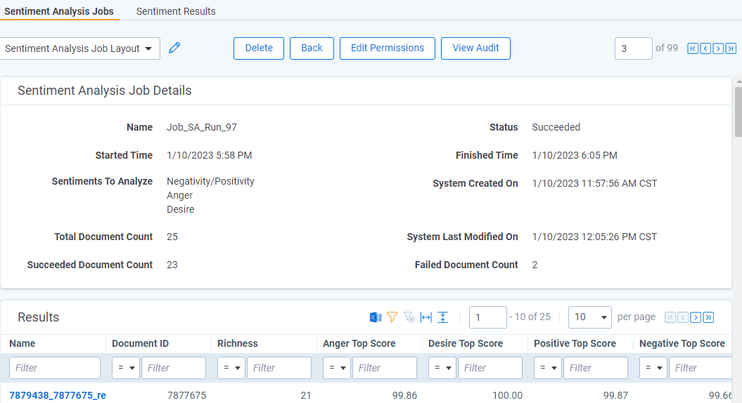
Task: Open Sentiment Analysis Job Layout dropdown
Action: 79,48
